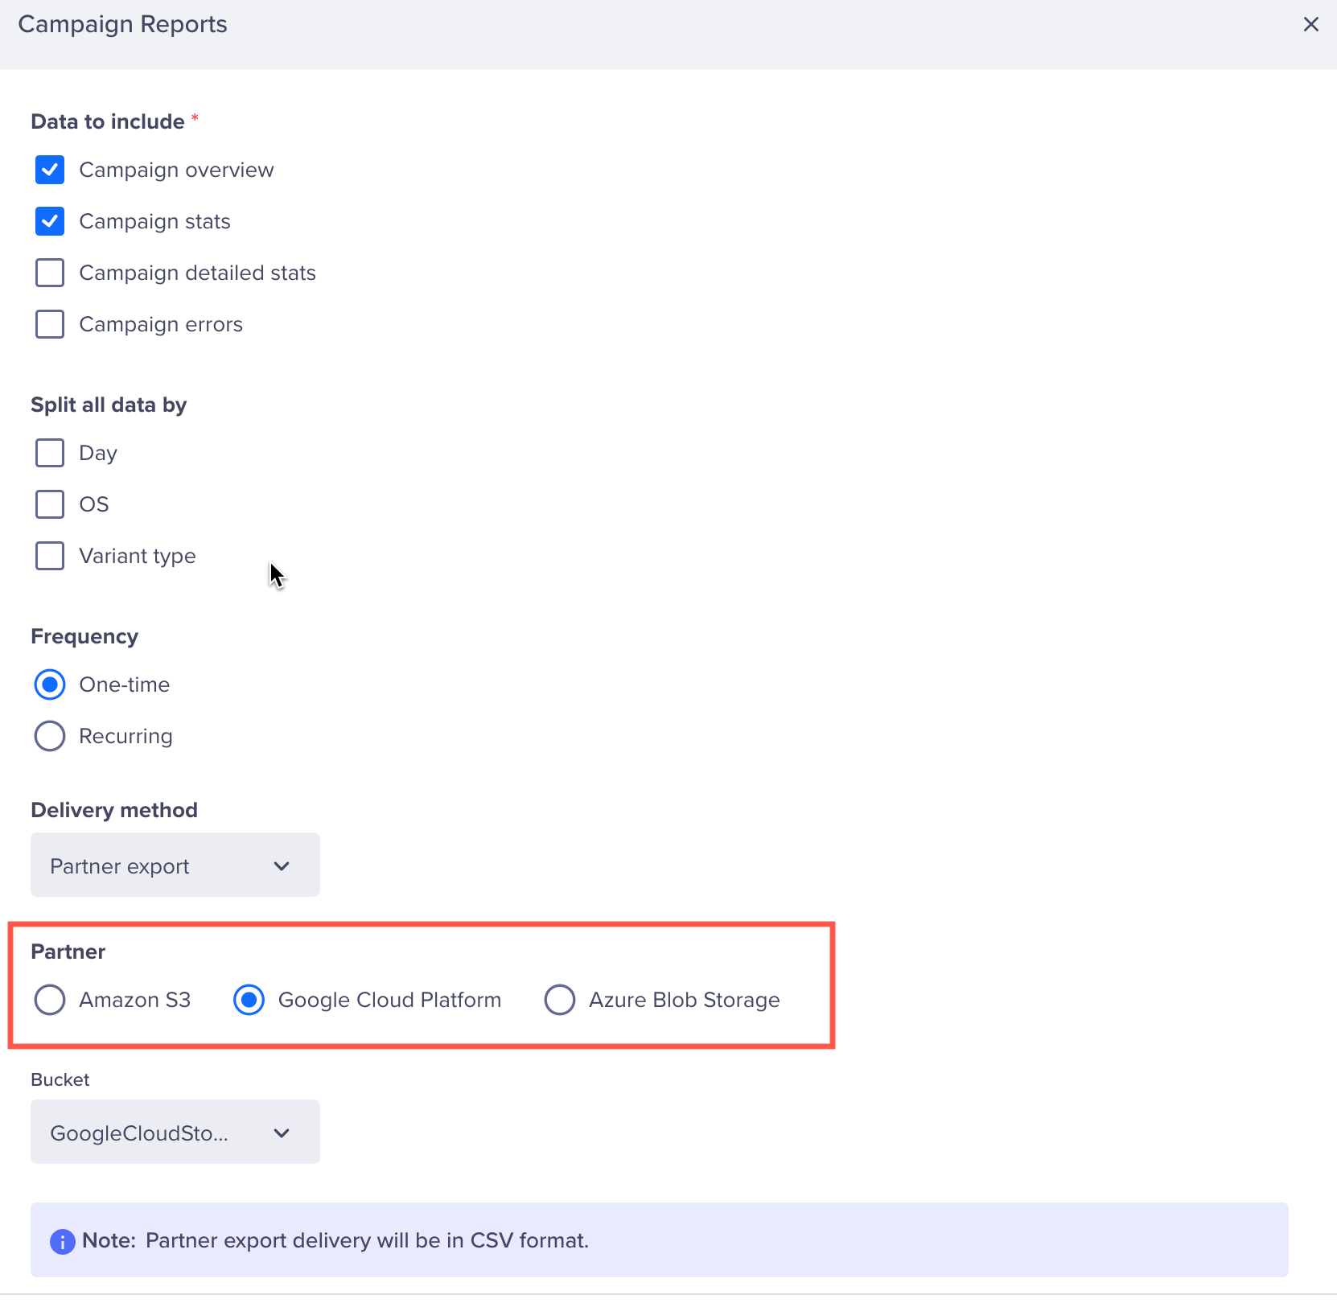Uncheck the Campaign overview checkbox
The image size is (1337, 1303).
coord(49,170)
